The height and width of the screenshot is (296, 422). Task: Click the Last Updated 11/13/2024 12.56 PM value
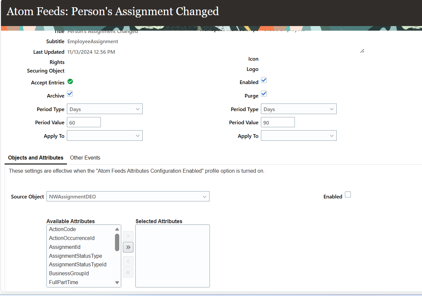pos(91,52)
